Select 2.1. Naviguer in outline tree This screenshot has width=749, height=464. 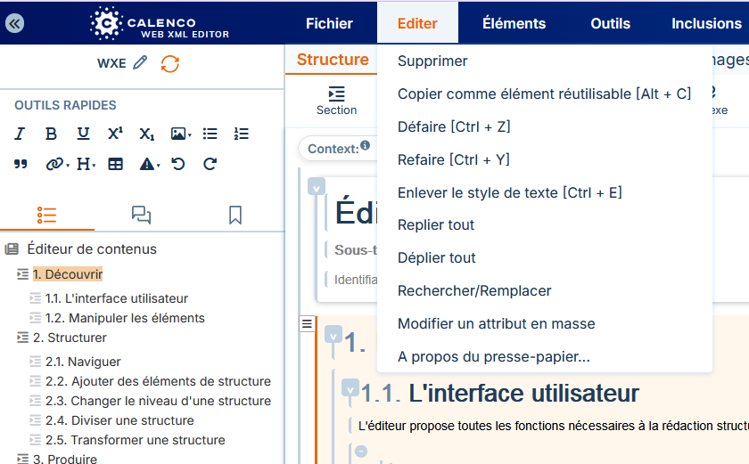tap(83, 362)
